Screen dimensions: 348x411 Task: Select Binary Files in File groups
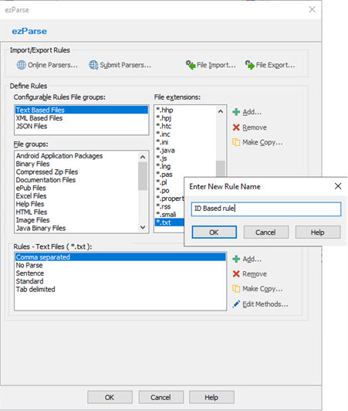click(76, 164)
